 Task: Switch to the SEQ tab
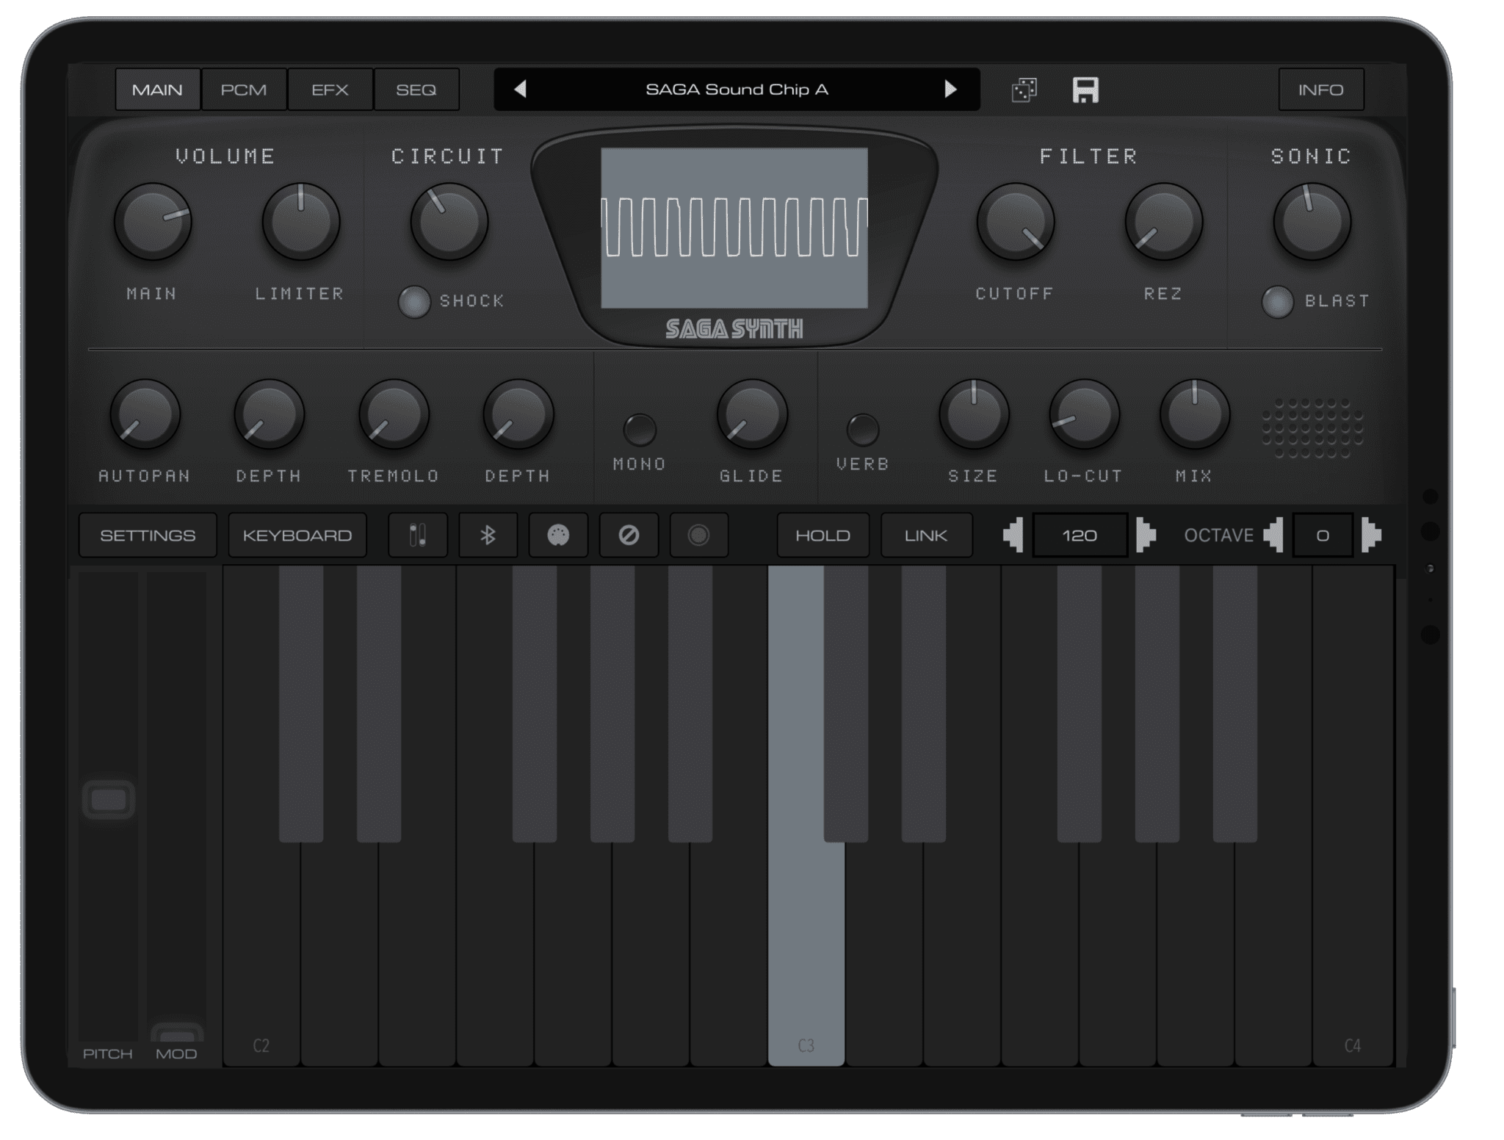coord(417,90)
